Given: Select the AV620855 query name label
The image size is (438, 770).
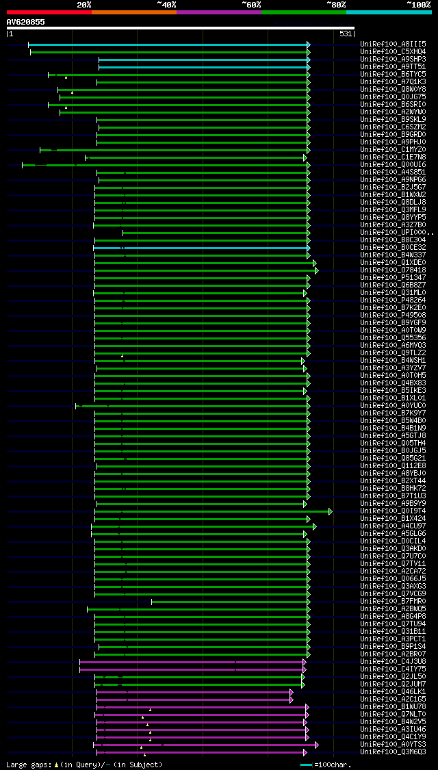Looking at the screenshot, I should 25,22.
